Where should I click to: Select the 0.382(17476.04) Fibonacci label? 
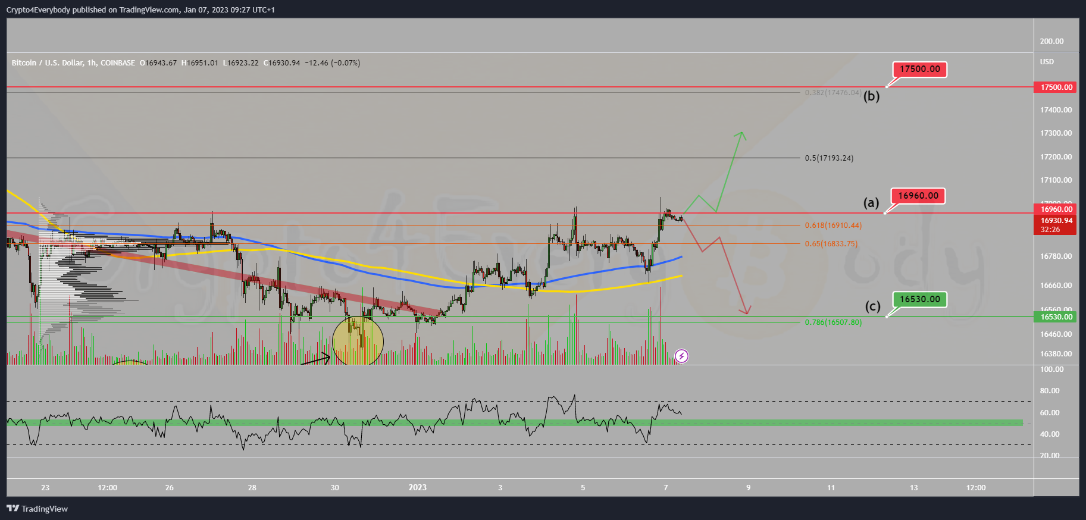coord(833,93)
